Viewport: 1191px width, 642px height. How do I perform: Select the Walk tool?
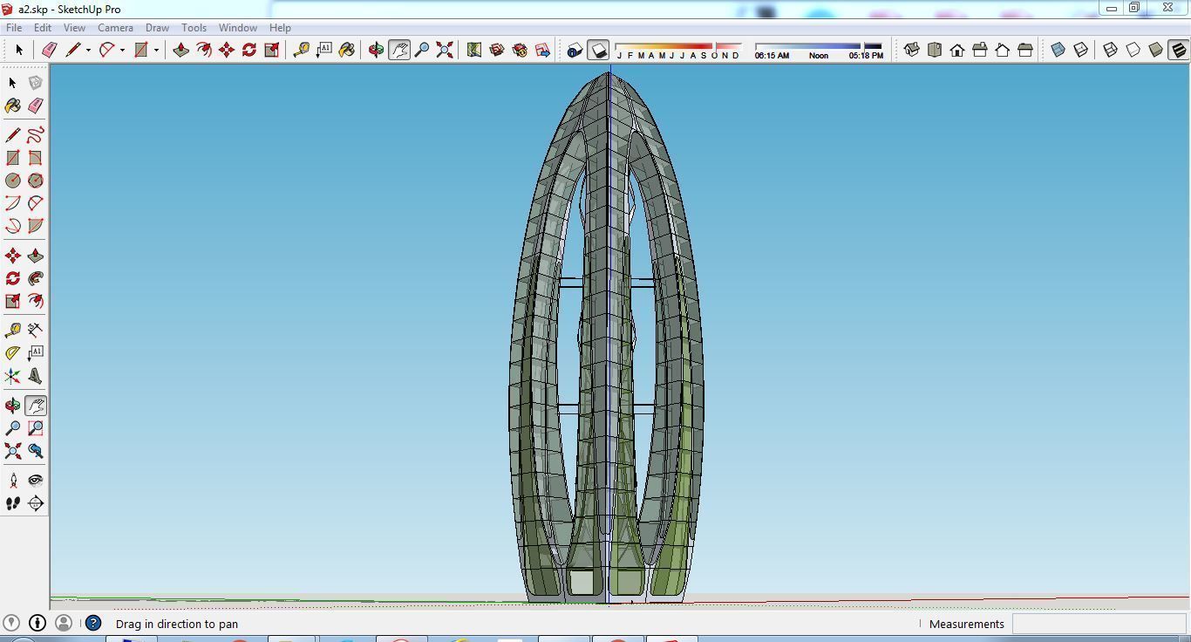(x=13, y=503)
